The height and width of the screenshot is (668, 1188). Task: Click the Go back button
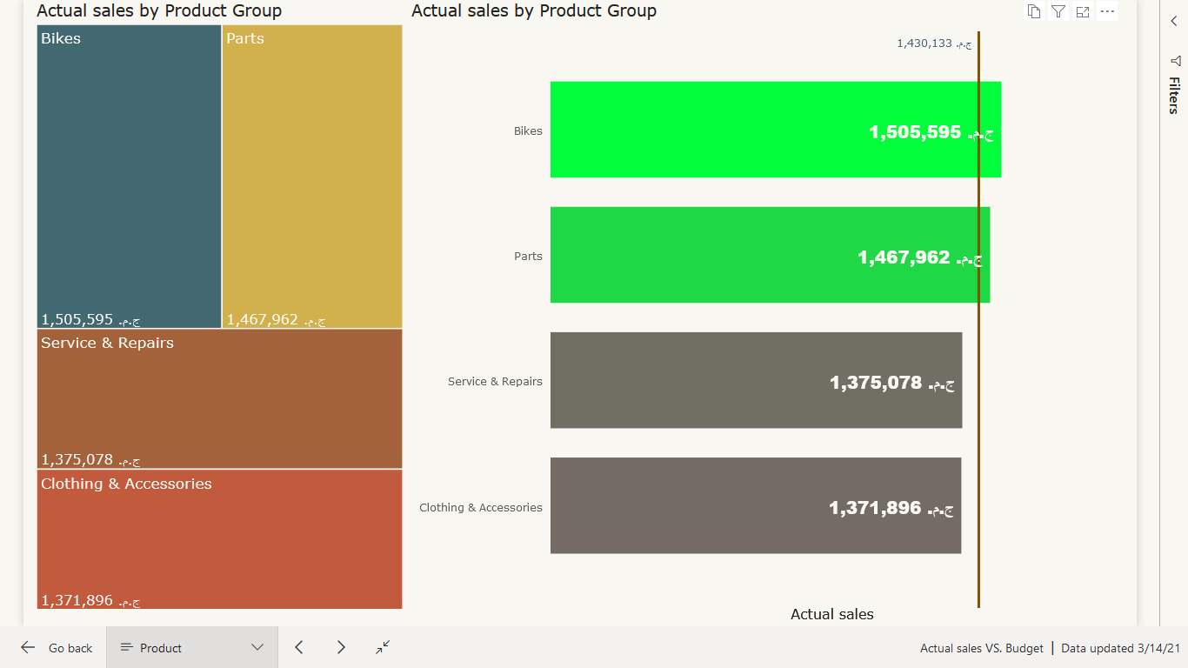(57, 648)
